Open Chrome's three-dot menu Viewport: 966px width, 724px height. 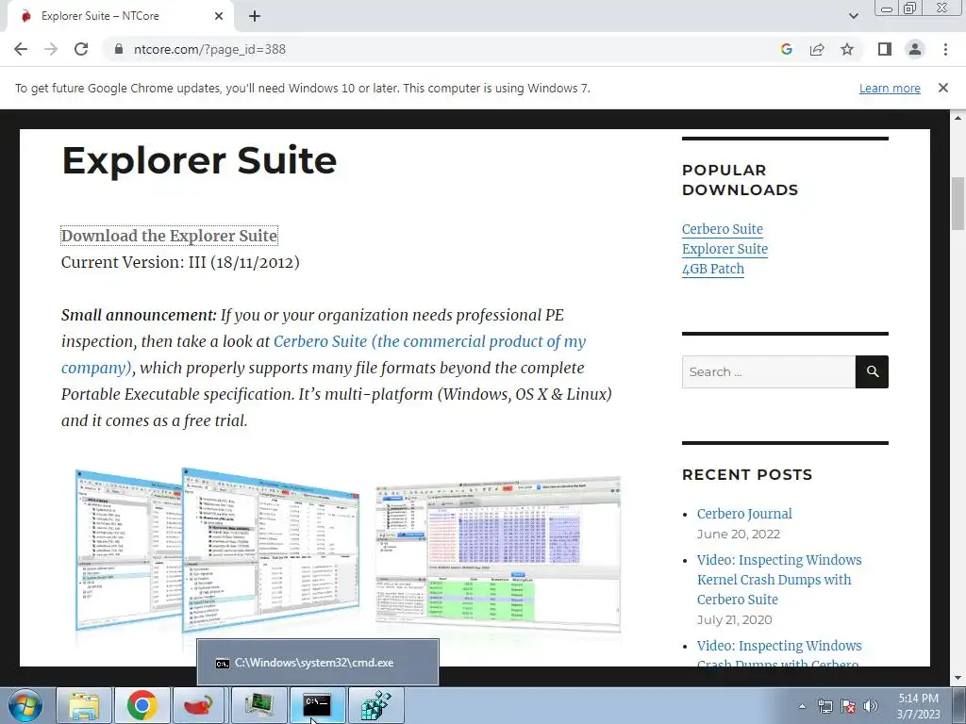pos(945,49)
